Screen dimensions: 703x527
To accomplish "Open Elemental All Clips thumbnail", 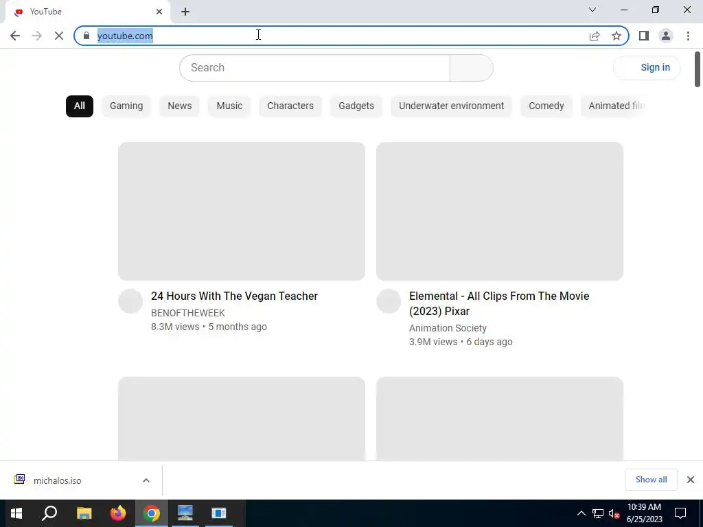I will click(500, 211).
